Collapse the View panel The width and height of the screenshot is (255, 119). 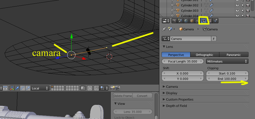click(115, 104)
